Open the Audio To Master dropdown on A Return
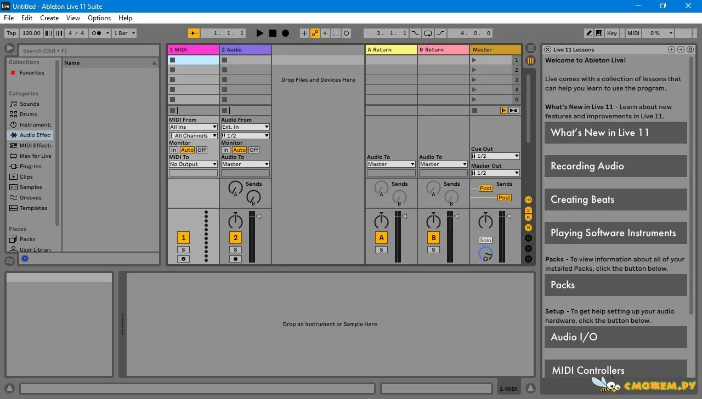 coord(390,164)
